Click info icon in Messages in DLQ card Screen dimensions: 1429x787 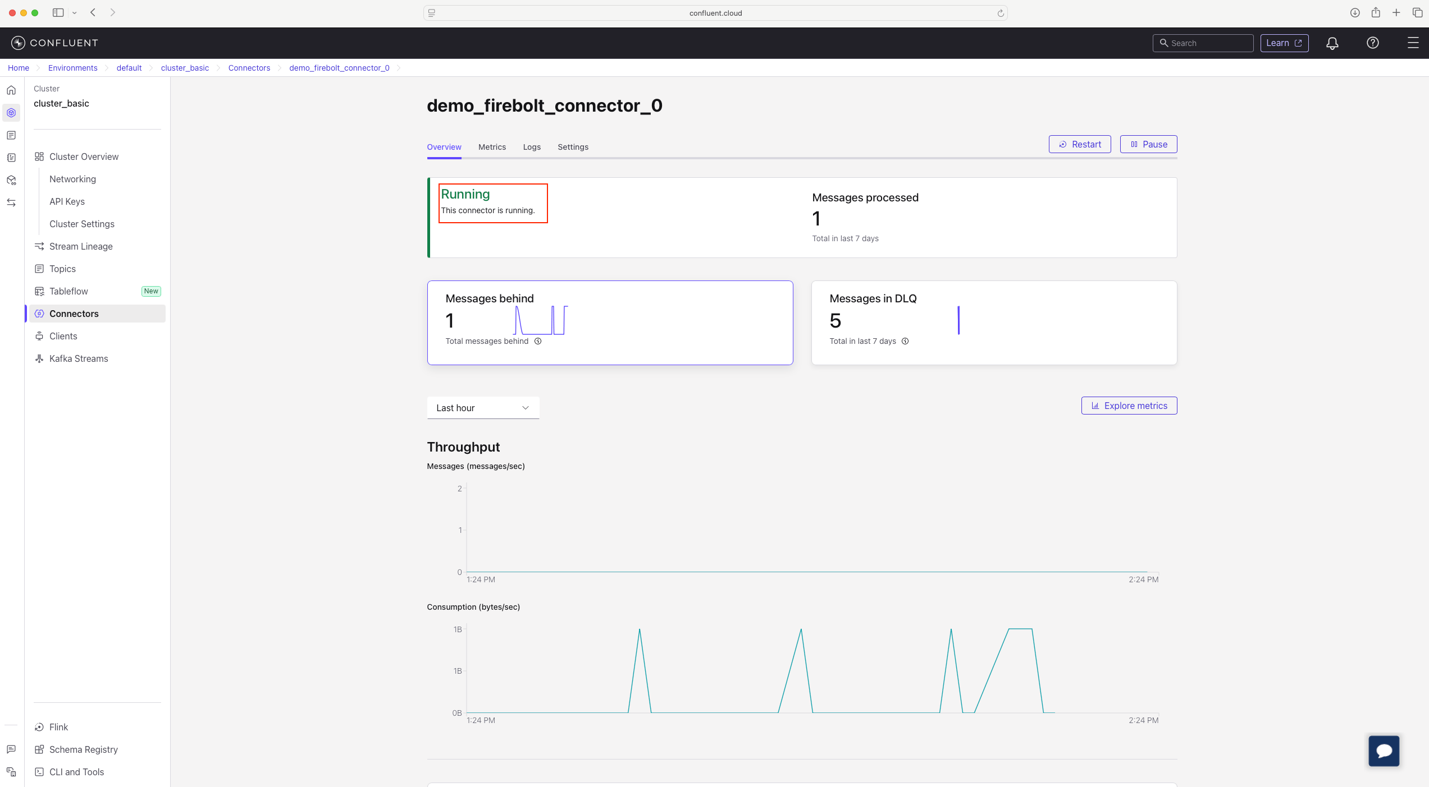tap(905, 341)
